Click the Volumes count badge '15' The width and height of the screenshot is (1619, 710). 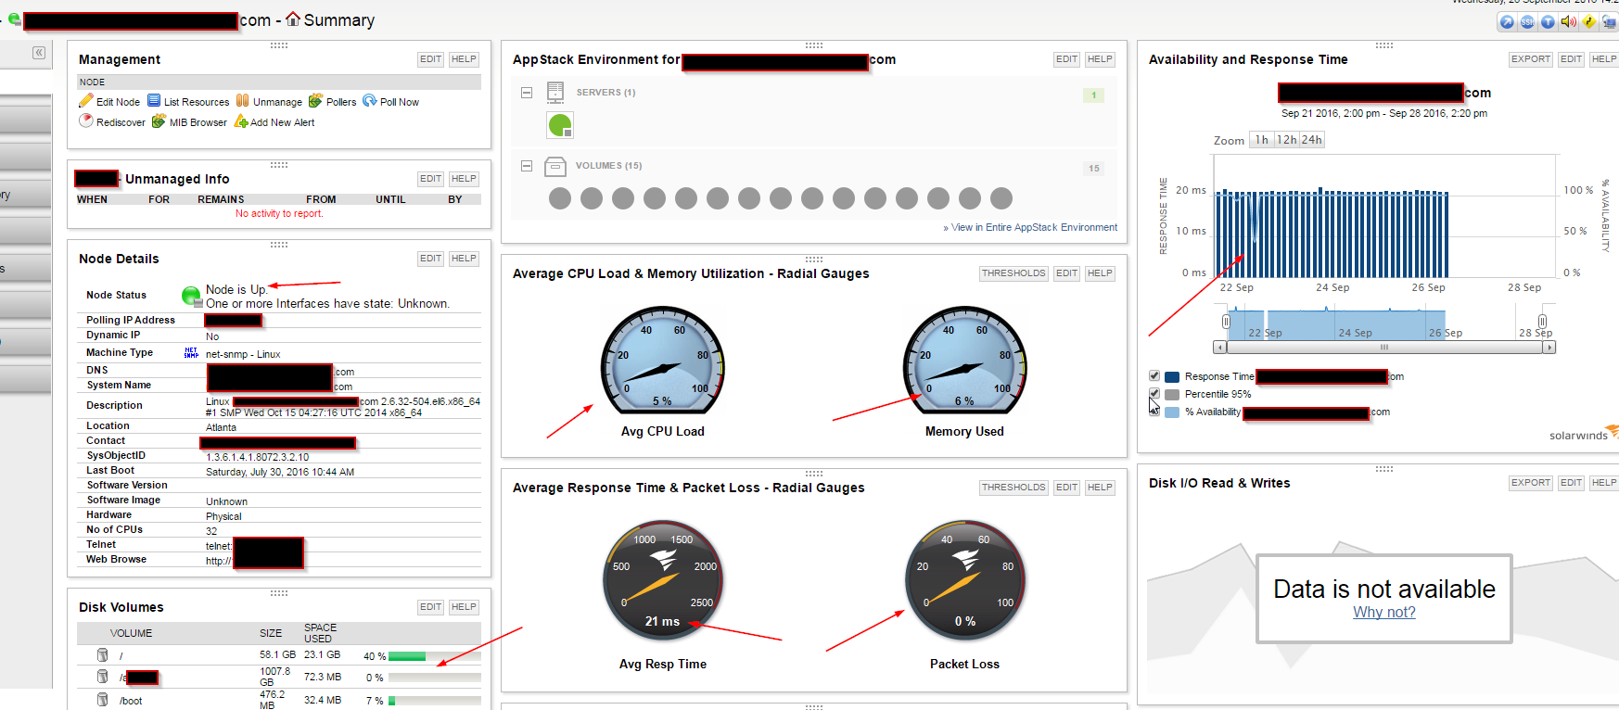[x=1094, y=168]
